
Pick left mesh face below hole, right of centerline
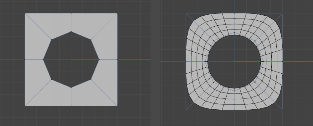click(87, 95)
